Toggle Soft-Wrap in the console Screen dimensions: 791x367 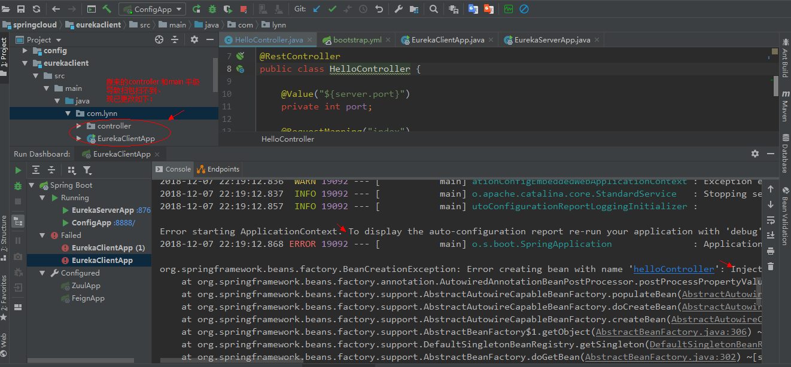pyautogui.click(x=771, y=220)
